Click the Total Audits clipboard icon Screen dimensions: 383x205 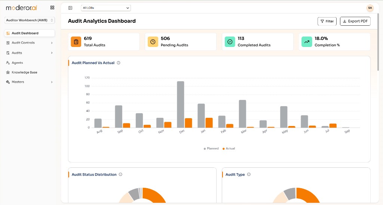(x=76, y=42)
